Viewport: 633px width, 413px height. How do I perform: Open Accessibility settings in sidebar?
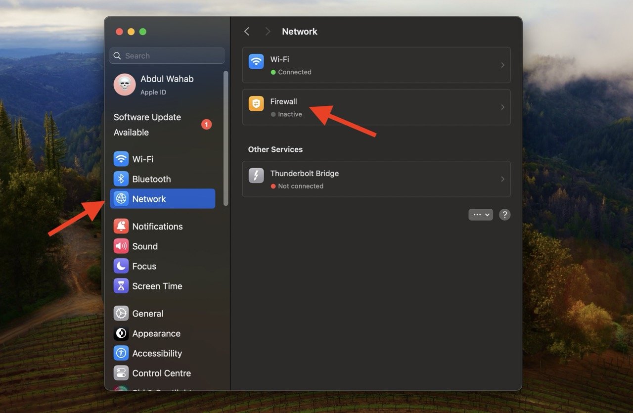(x=157, y=353)
